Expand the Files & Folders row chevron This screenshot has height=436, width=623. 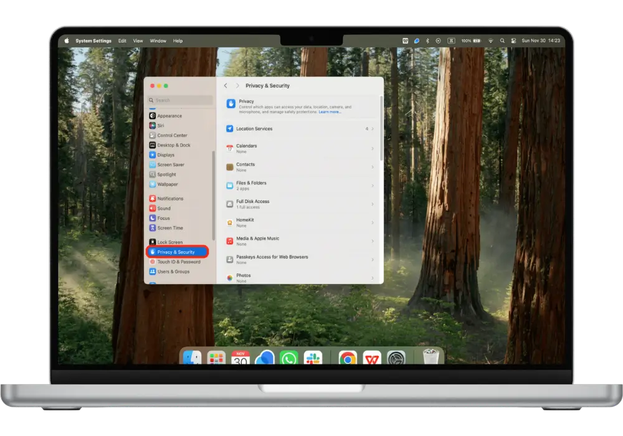(373, 186)
